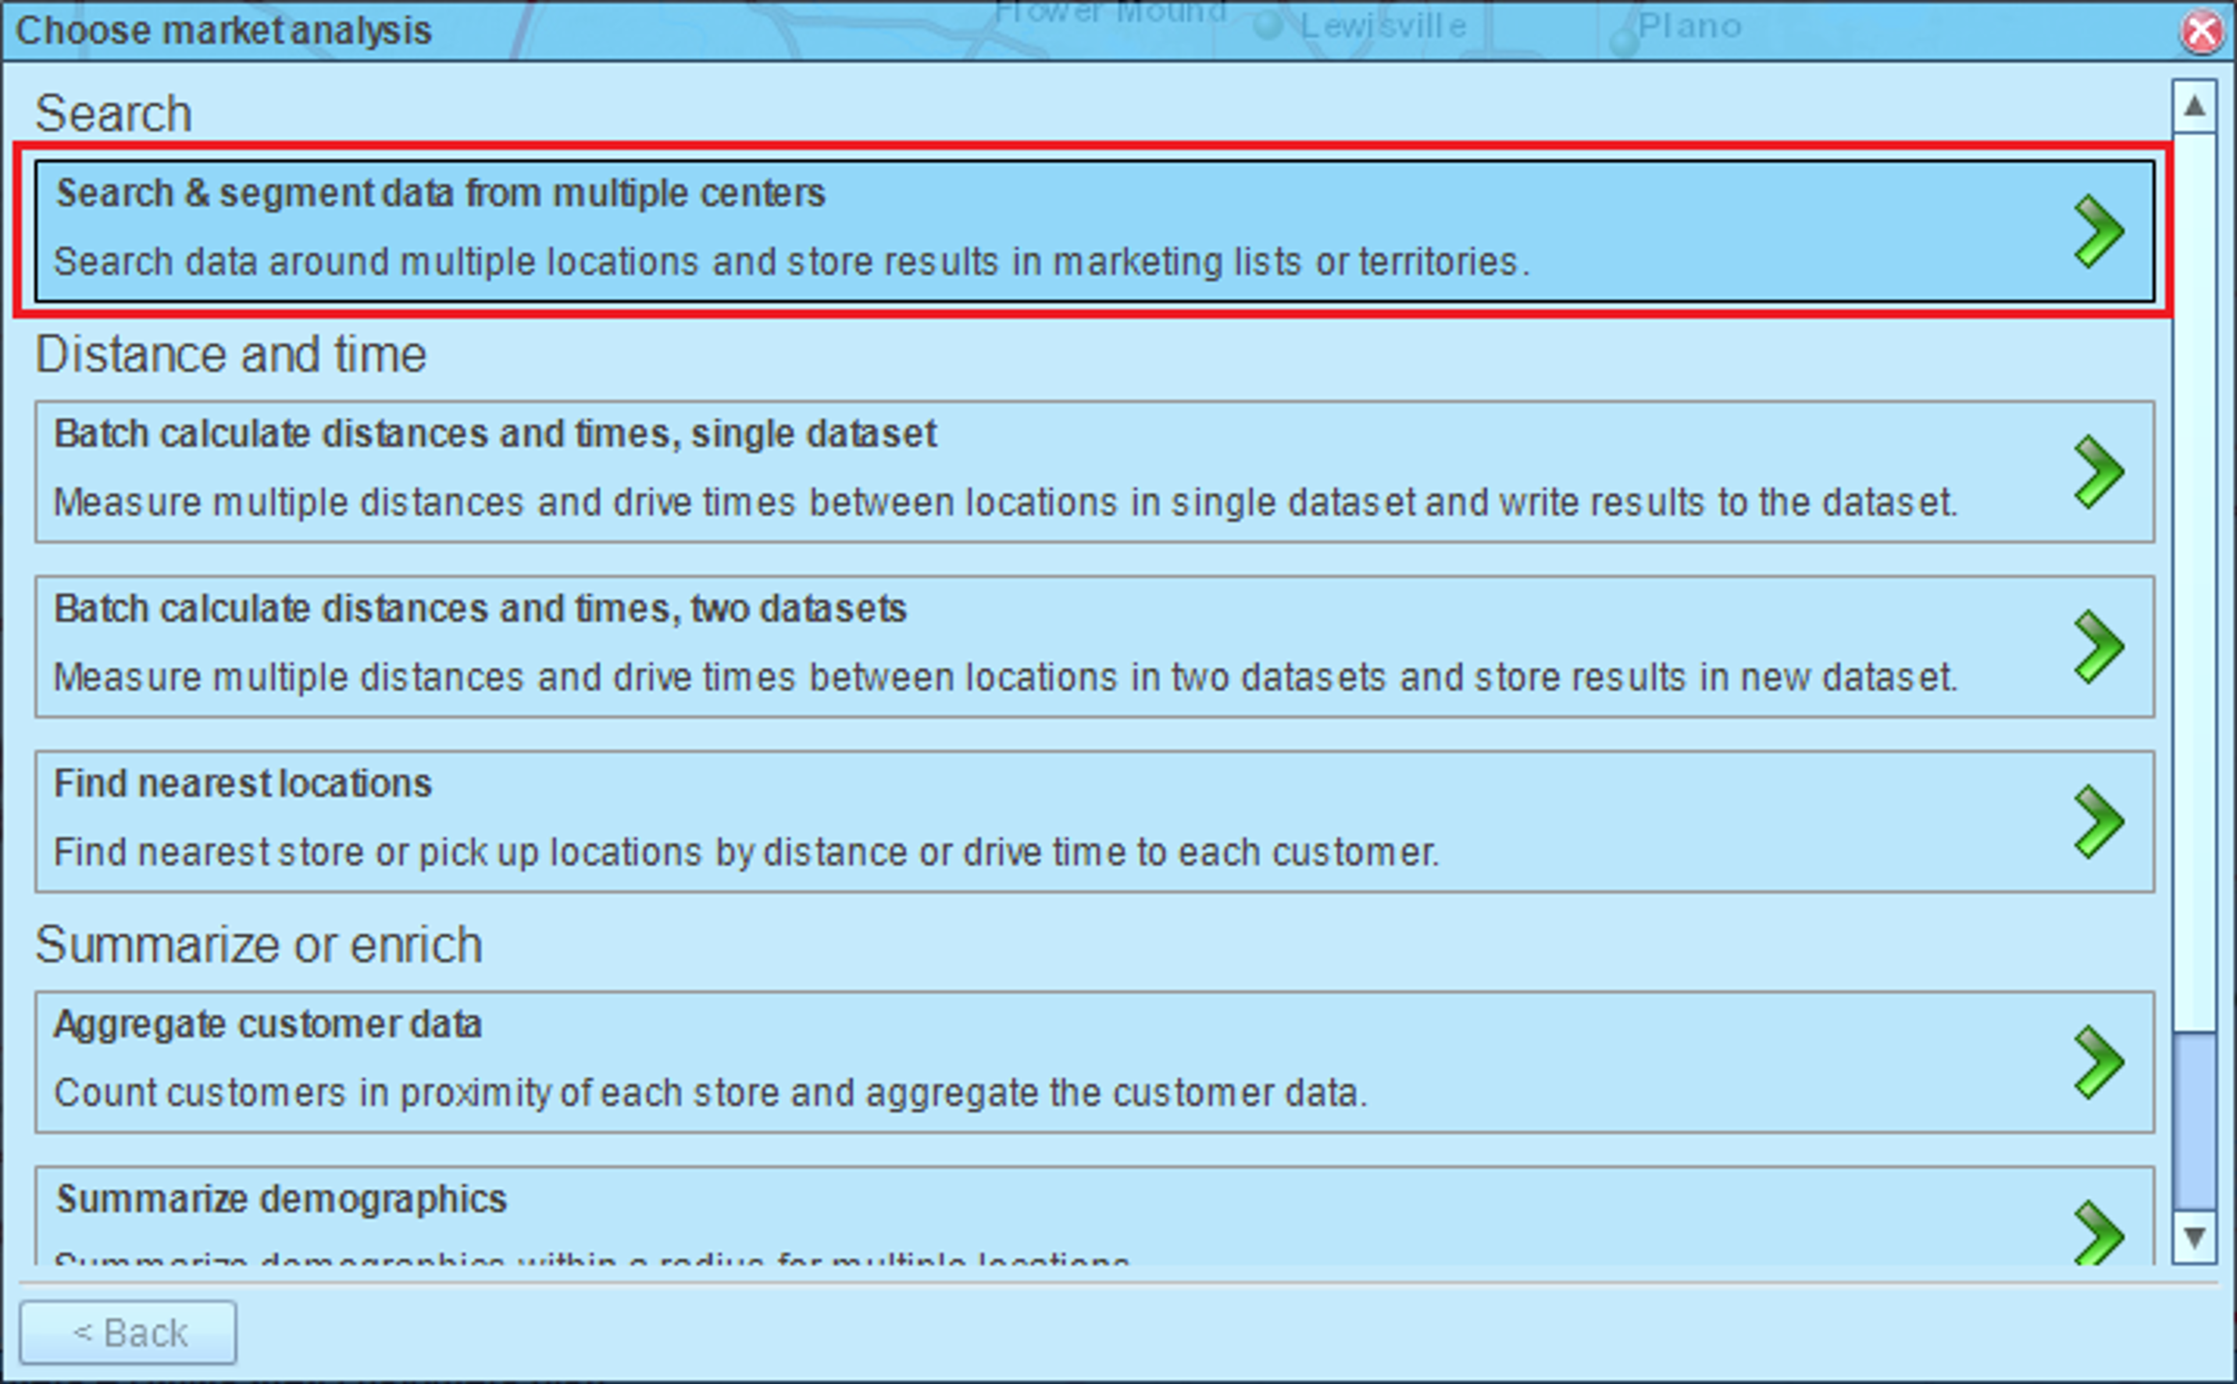Click the scrollbar up arrow

(x=2194, y=106)
